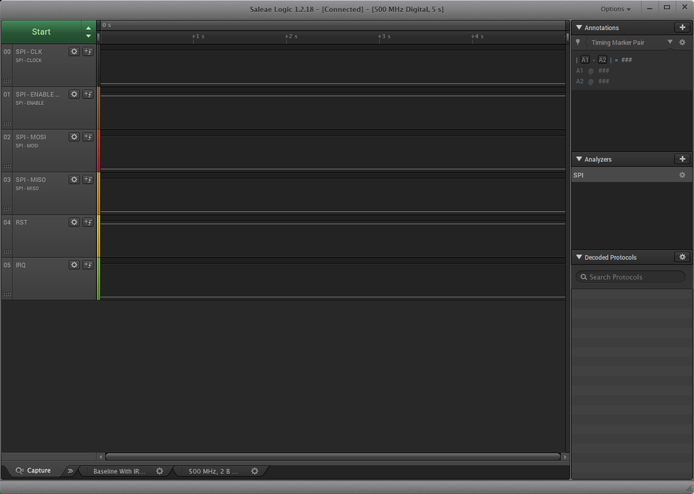Click the SPI - CLK channel label
The width and height of the screenshot is (694, 494).
pos(29,51)
